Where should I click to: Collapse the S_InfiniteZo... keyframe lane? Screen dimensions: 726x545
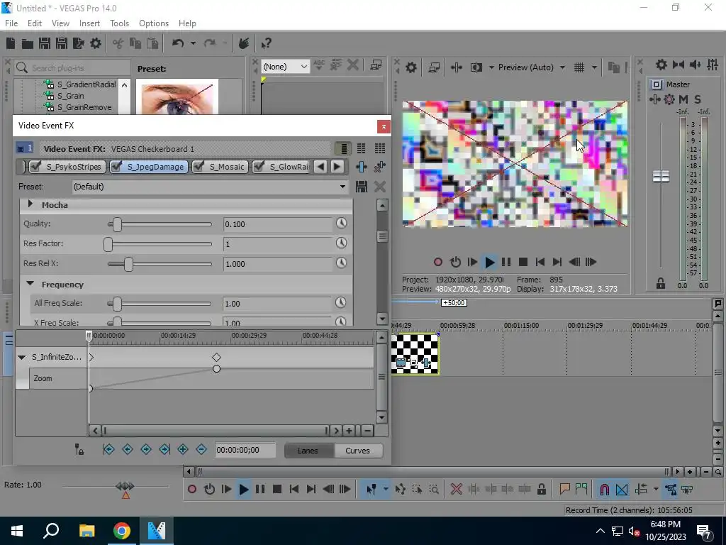pos(21,357)
